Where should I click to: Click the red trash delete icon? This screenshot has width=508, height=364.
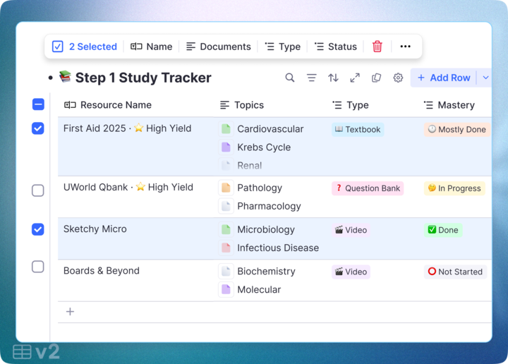377,47
